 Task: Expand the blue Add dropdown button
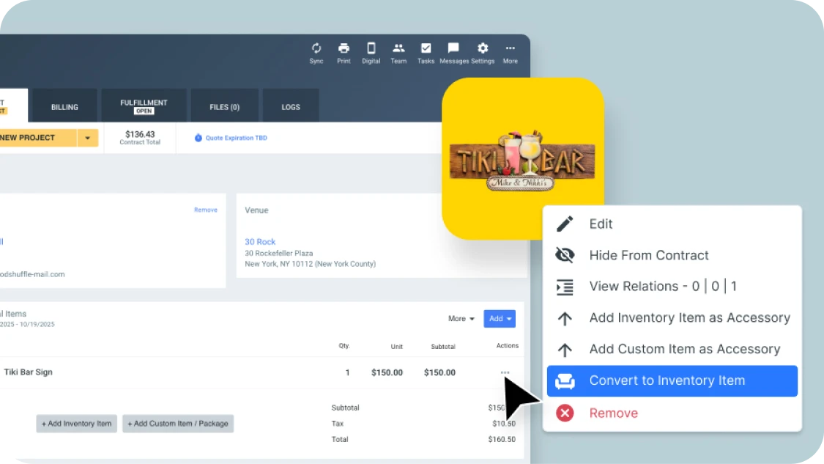click(499, 319)
